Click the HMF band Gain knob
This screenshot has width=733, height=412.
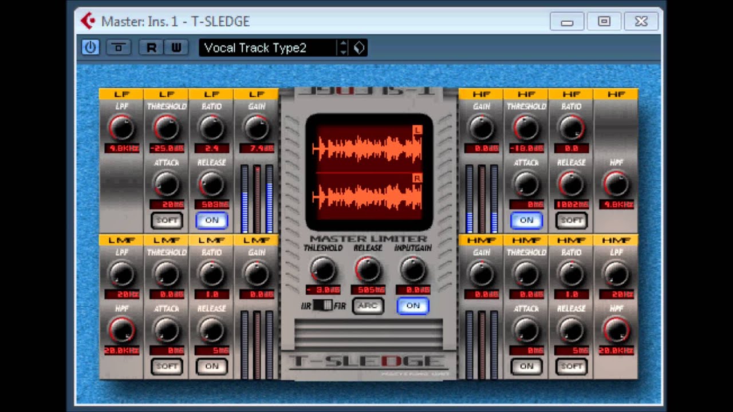[481, 274]
